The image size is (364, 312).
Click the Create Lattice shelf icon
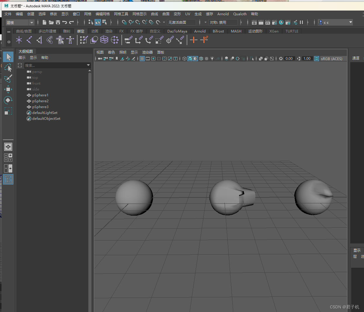pos(104,40)
